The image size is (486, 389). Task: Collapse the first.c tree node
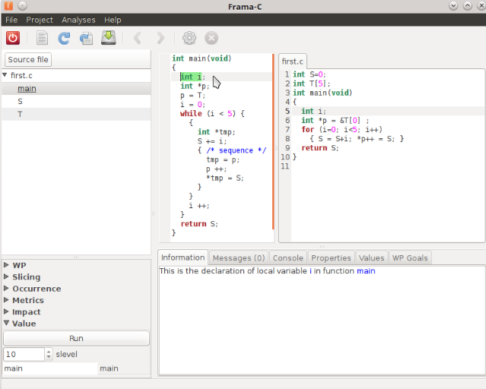coord(5,76)
